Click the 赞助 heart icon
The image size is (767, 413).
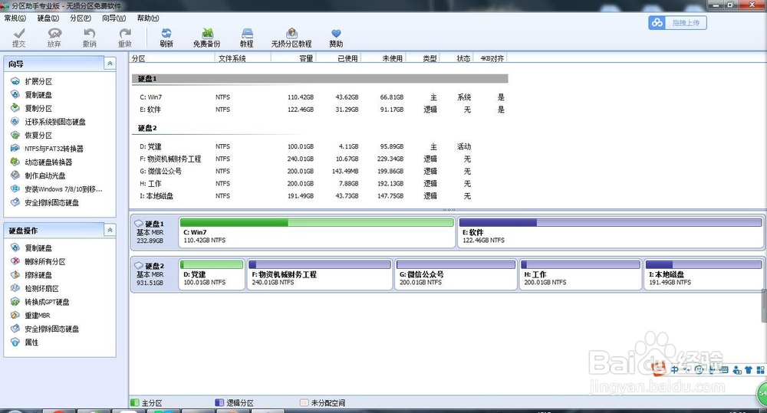(336, 33)
